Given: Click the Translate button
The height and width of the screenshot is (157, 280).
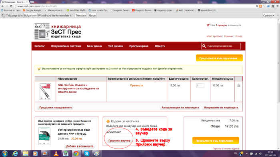Looking at the screenshot, I should click(x=81, y=16).
